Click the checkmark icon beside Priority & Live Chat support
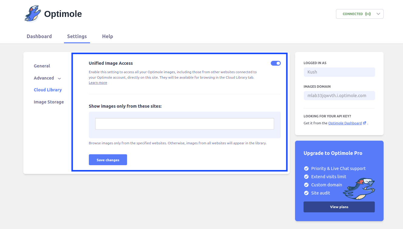The height and width of the screenshot is (229, 403). 306,168
